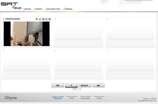Click the Далее next page button
The image size is (158, 104).
coord(85,85)
